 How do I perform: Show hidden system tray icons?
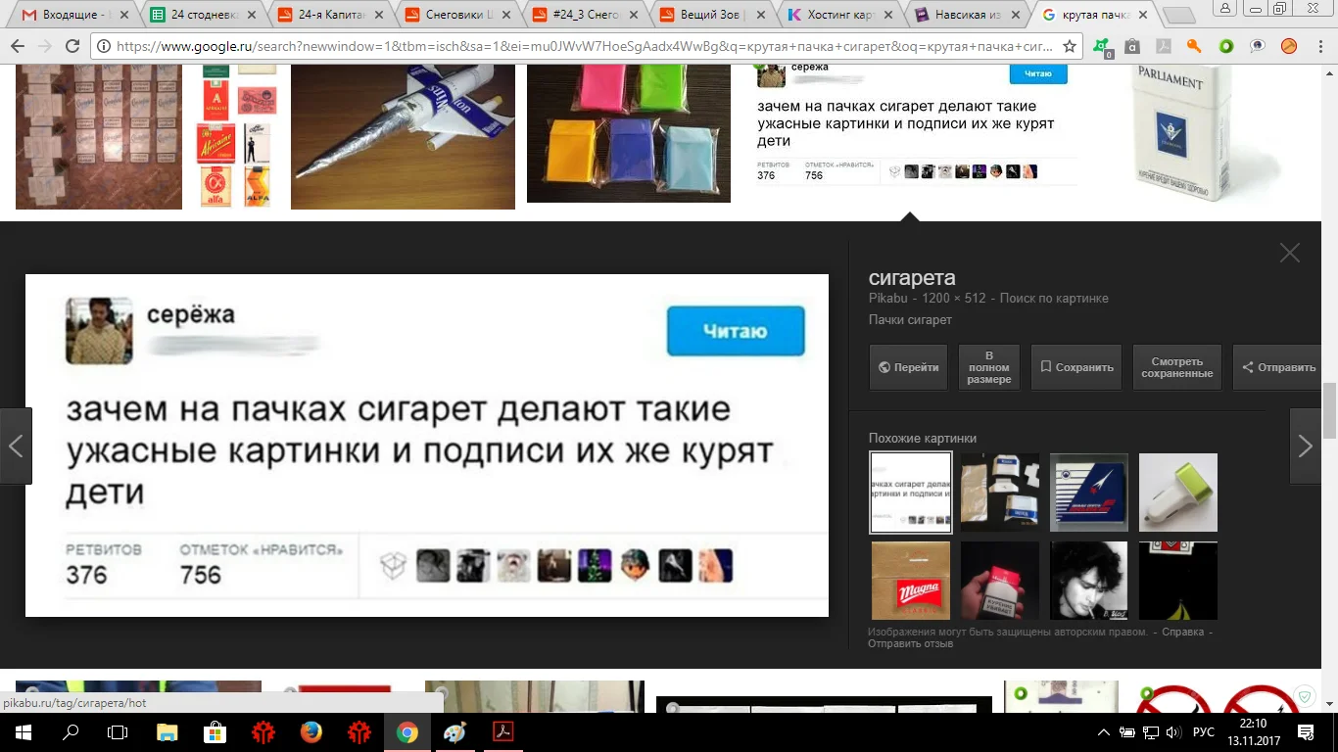1104,732
